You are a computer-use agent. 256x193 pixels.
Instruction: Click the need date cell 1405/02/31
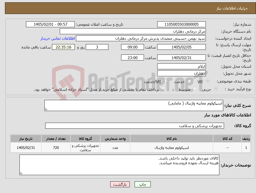[x=26, y=148]
